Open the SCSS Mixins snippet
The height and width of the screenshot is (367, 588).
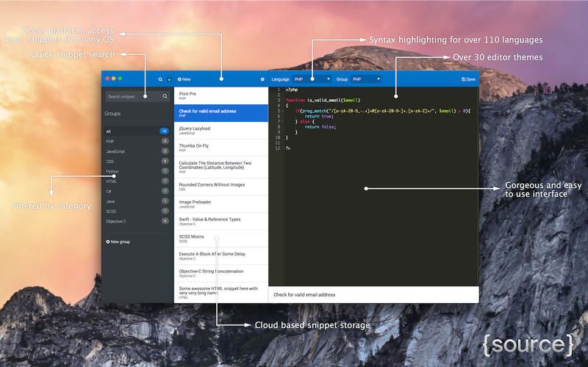pyautogui.click(x=221, y=239)
